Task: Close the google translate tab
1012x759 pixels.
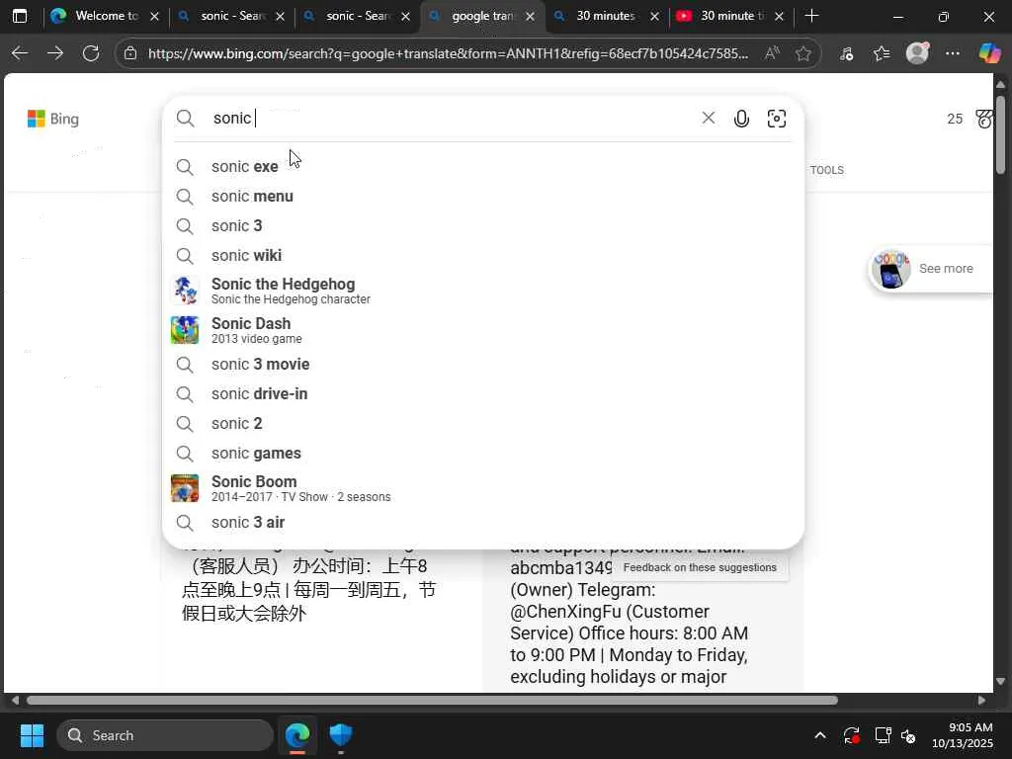Action: (530, 17)
